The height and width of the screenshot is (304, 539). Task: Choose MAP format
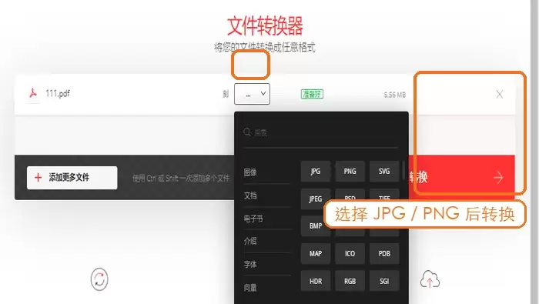tap(316, 253)
